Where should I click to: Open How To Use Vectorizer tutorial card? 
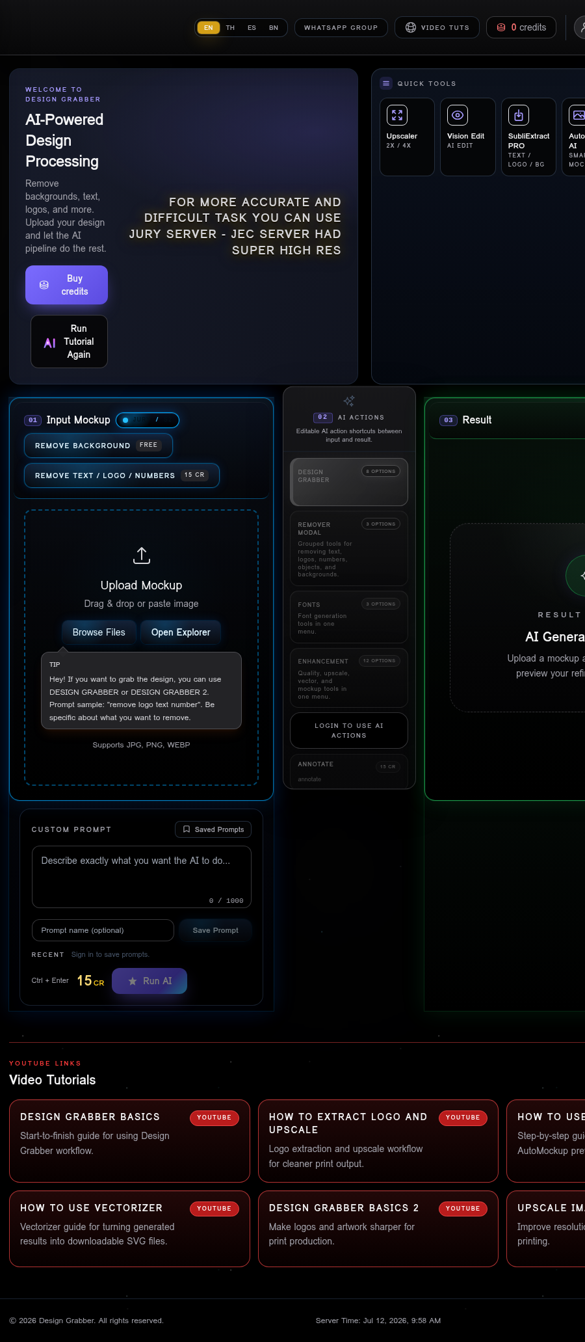point(129,1229)
